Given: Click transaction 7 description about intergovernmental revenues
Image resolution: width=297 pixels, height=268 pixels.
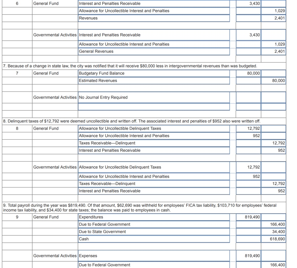Looking at the screenshot, I should point(130,66).
